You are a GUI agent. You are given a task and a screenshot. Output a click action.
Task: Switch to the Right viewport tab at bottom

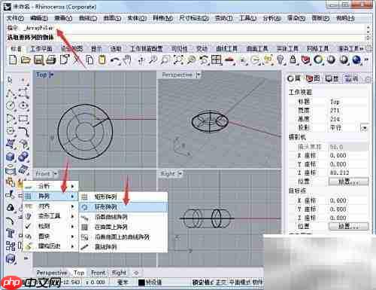pos(119,273)
